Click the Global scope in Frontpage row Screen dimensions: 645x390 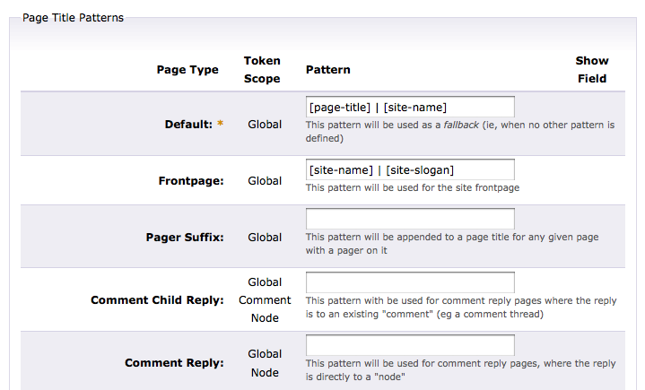click(265, 180)
